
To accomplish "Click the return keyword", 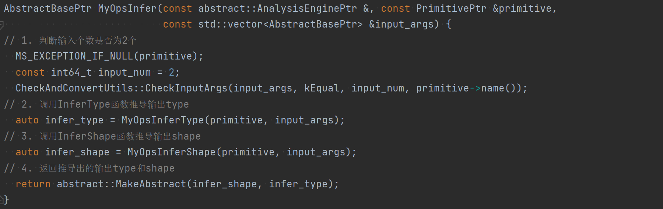I will tap(33, 184).
